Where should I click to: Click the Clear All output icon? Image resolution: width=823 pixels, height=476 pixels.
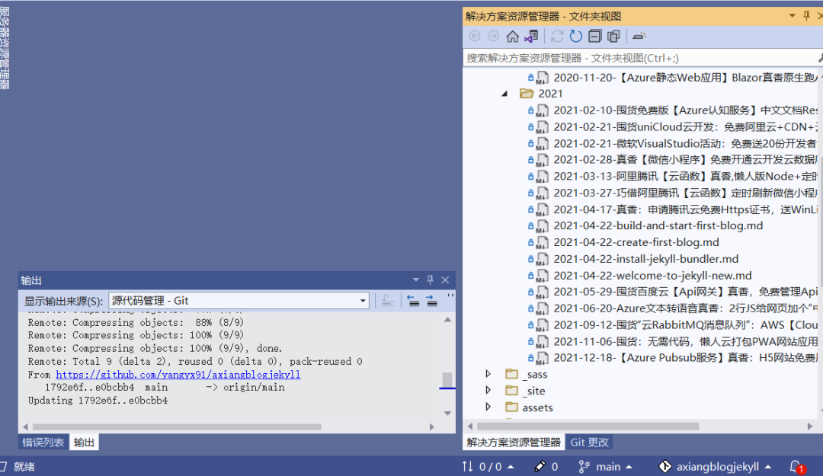(387, 301)
